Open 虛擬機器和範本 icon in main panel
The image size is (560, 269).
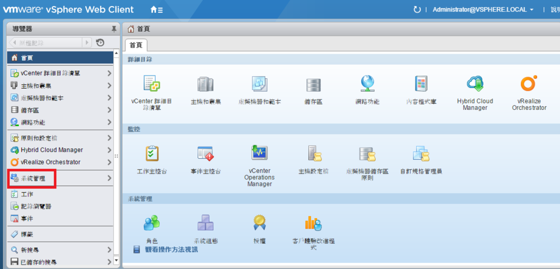click(260, 84)
